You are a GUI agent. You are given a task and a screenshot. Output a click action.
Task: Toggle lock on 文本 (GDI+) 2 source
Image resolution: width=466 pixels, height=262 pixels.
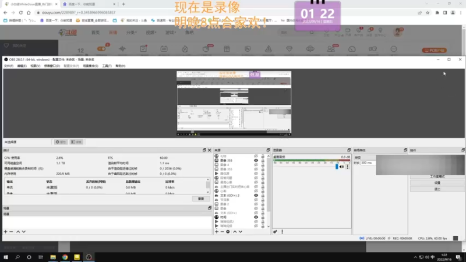point(263,196)
